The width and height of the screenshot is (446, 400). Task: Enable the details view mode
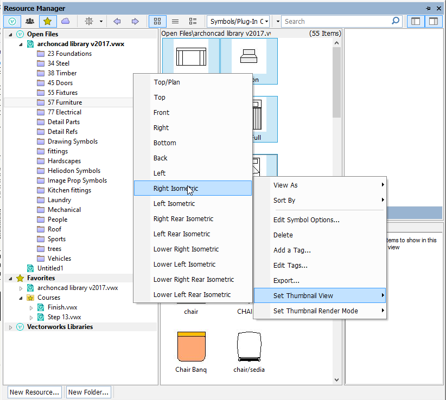pyautogui.click(x=193, y=21)
